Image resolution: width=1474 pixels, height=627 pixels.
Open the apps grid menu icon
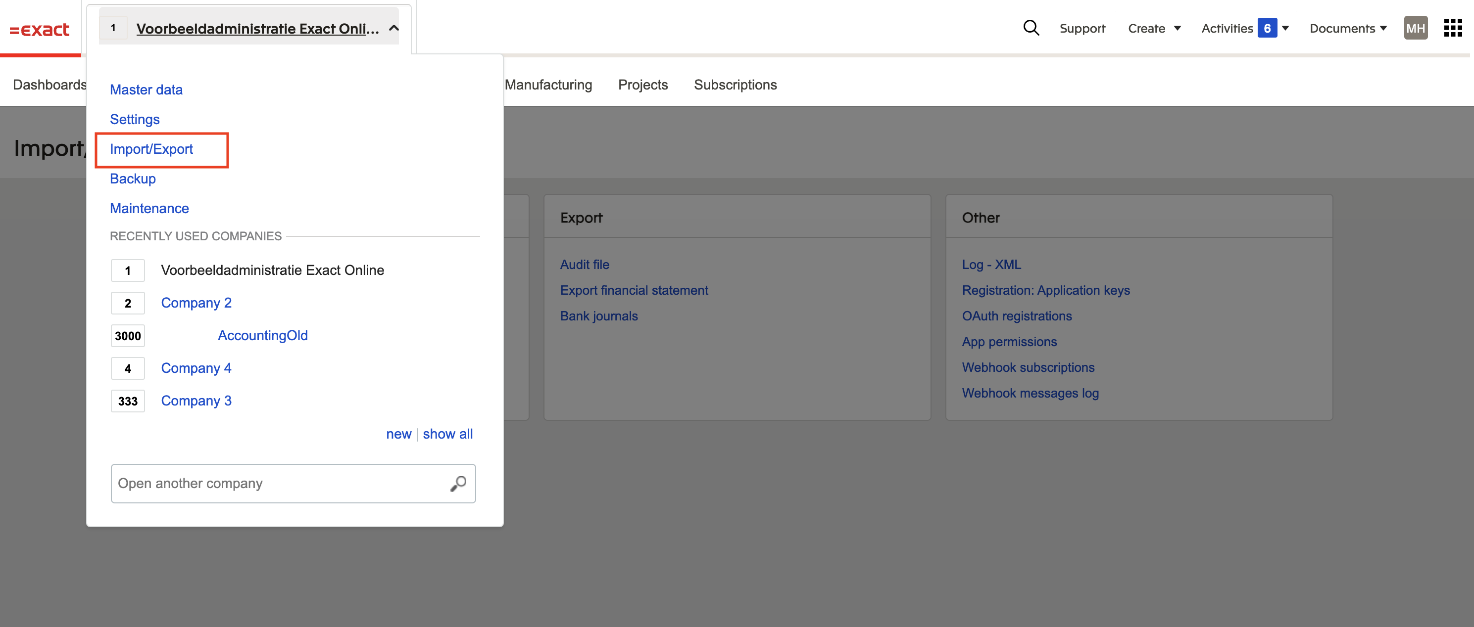pyautogui.click(x=1452, y=27)
